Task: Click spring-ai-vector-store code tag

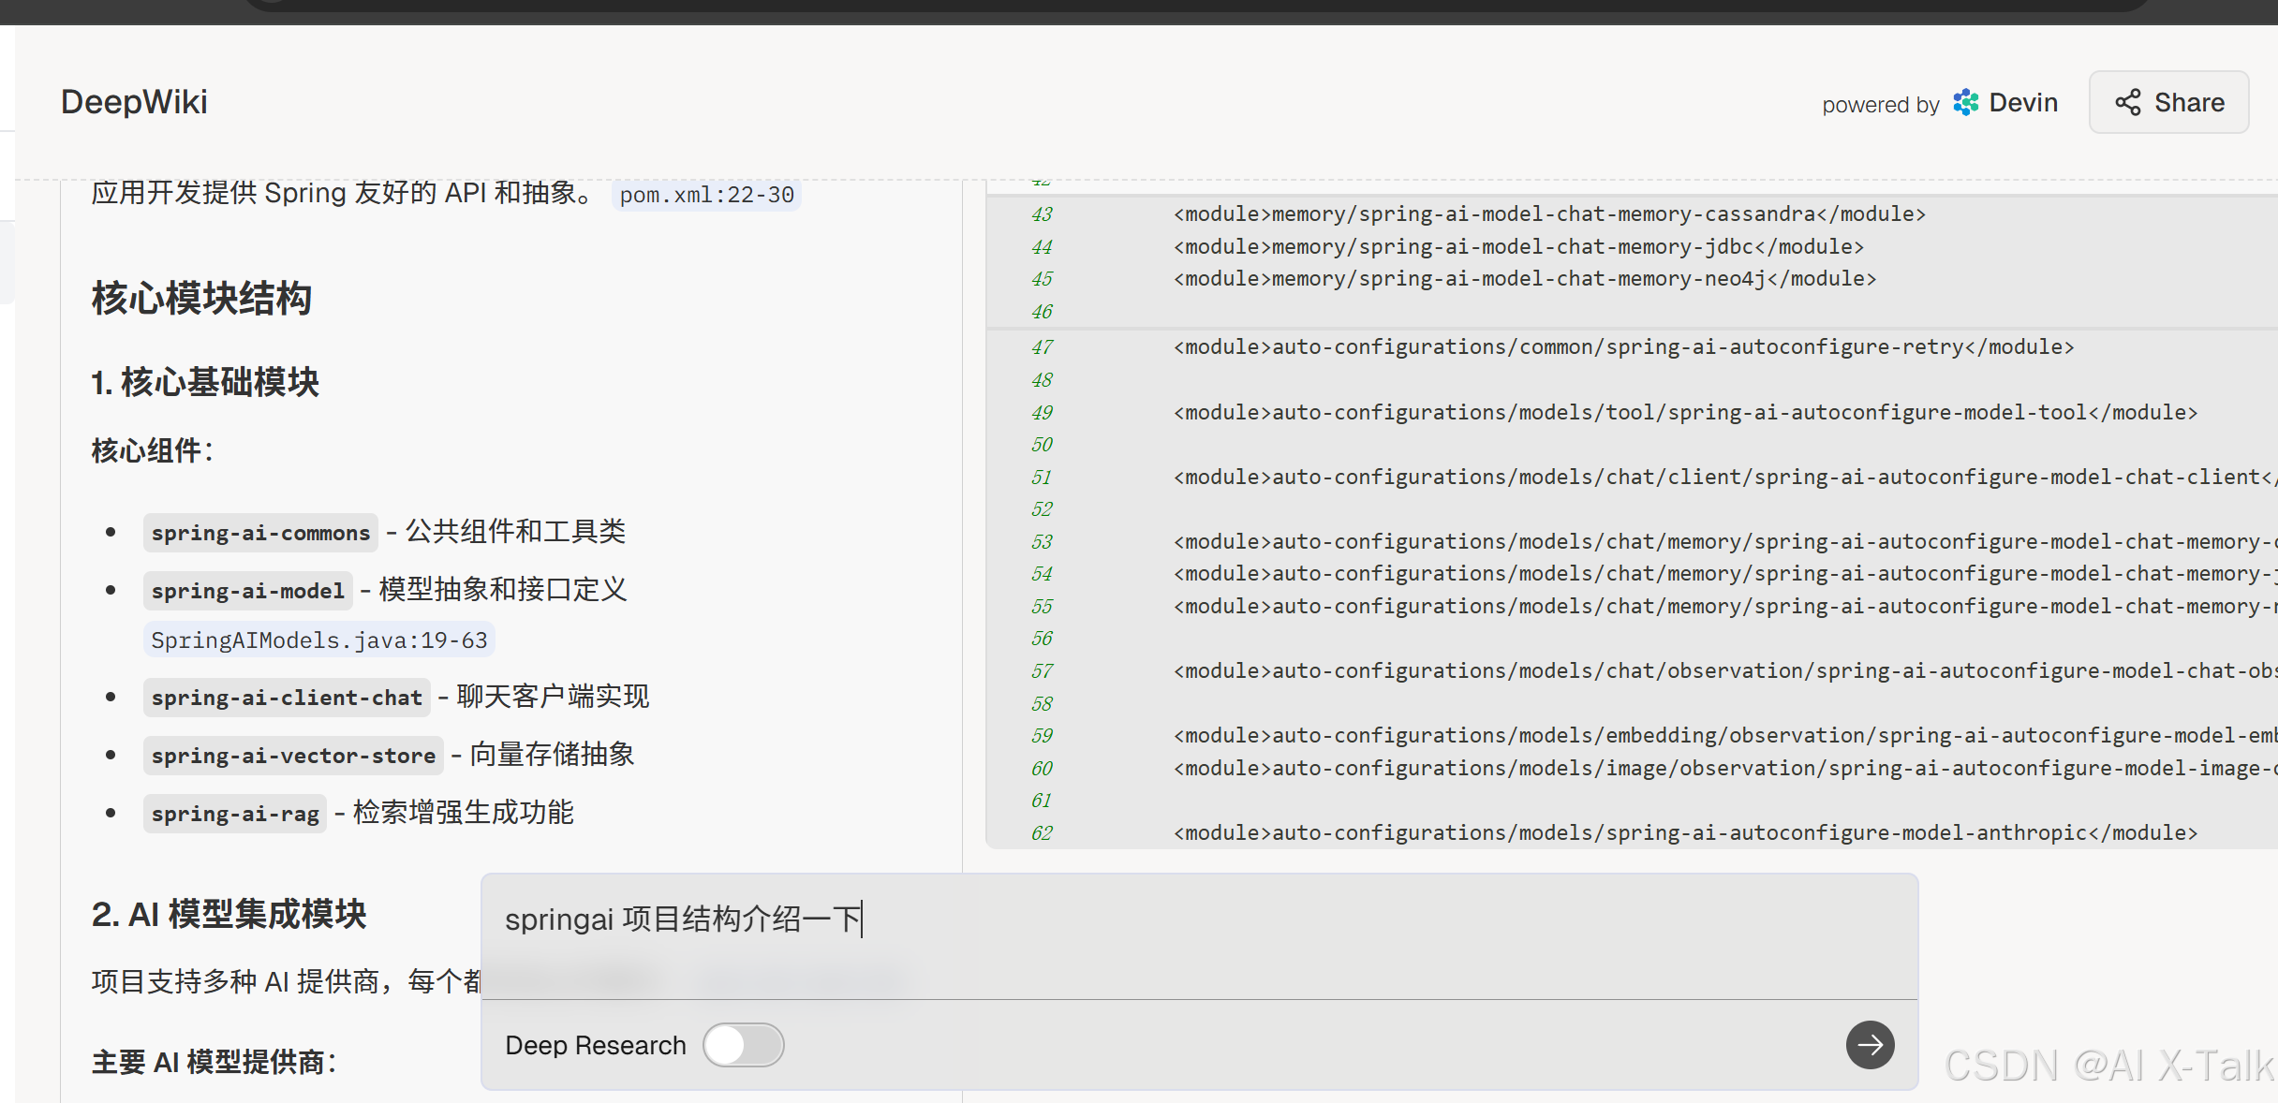Action: click(293, 756)
